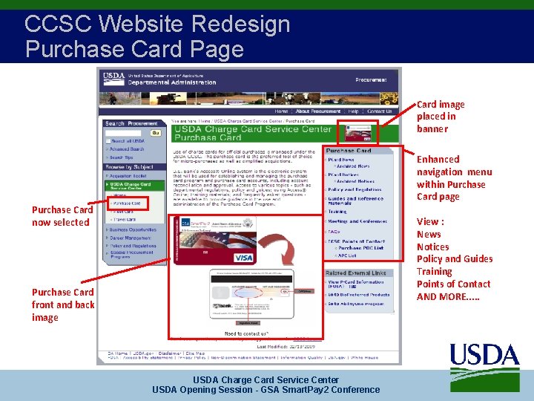
Task: Go to Home in the top navigation bar
Action: click(x=281, y=111)
